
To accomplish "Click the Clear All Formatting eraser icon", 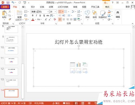I will [55, 19].
